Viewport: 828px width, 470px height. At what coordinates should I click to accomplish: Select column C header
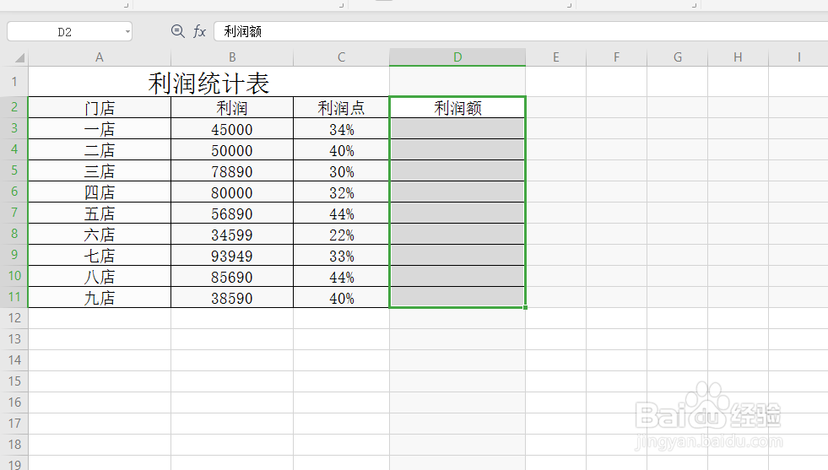click(x=341, y=57)
